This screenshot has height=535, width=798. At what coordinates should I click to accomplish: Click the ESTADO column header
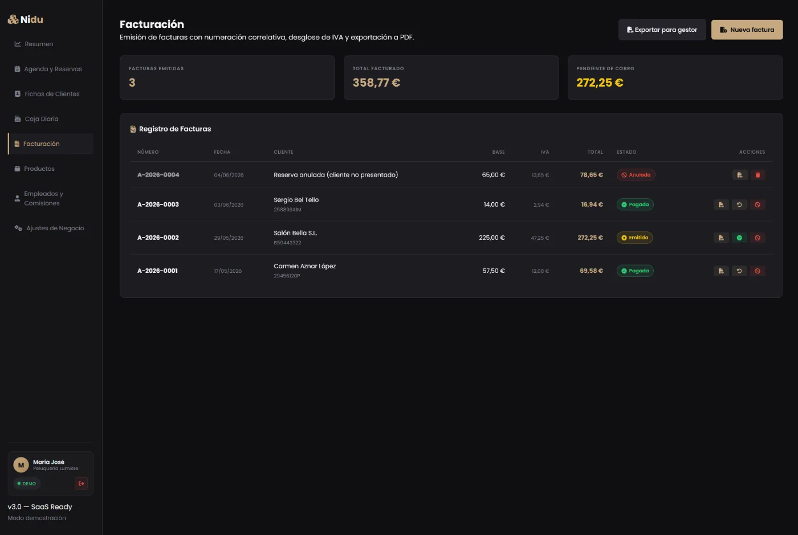[626, 152]
